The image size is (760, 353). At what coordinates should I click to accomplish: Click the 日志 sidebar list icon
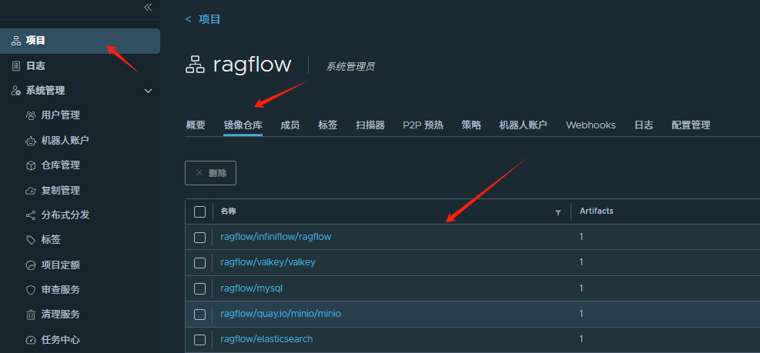coord(16,66)
